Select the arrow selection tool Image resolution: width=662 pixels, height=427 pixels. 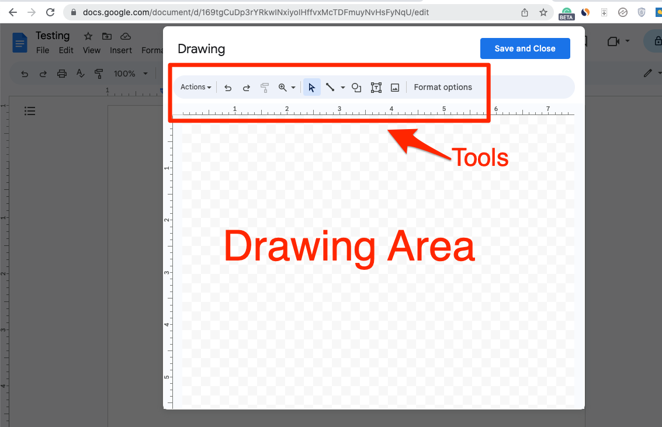tap(312, 87)
